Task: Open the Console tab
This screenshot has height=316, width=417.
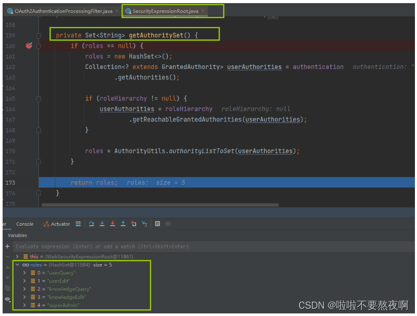Action: coord(25,224)
